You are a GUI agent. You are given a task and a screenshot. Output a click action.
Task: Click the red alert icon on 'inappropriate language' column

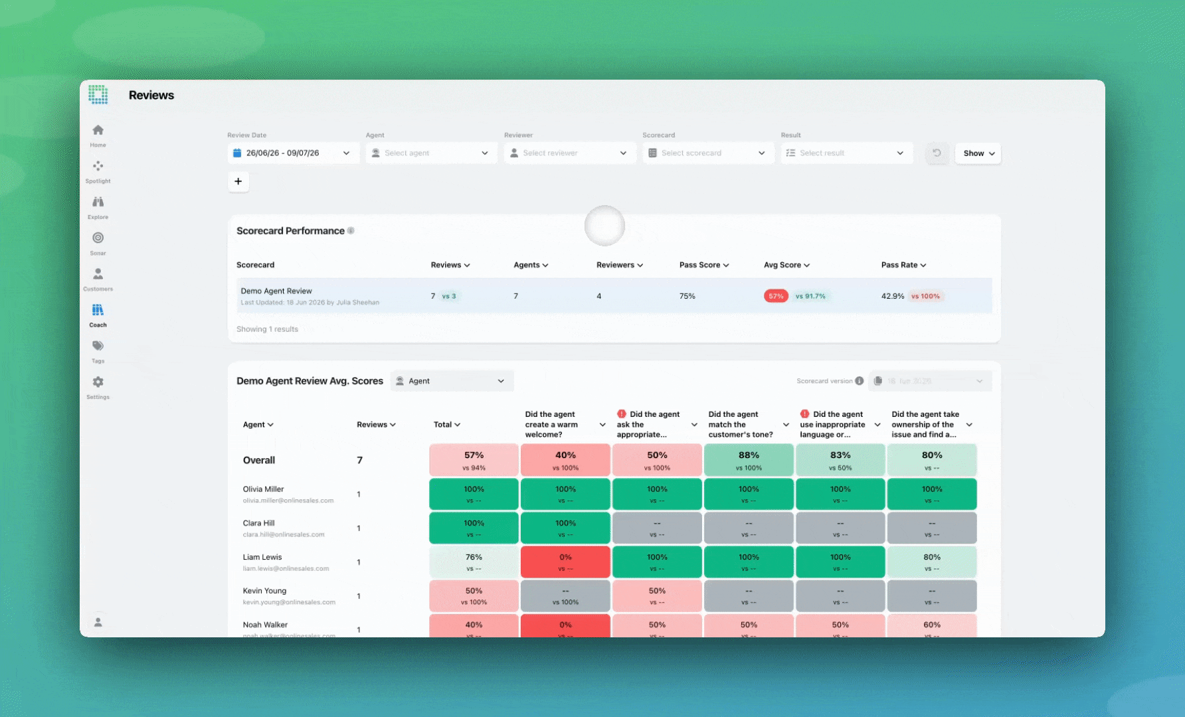[805, 414]
